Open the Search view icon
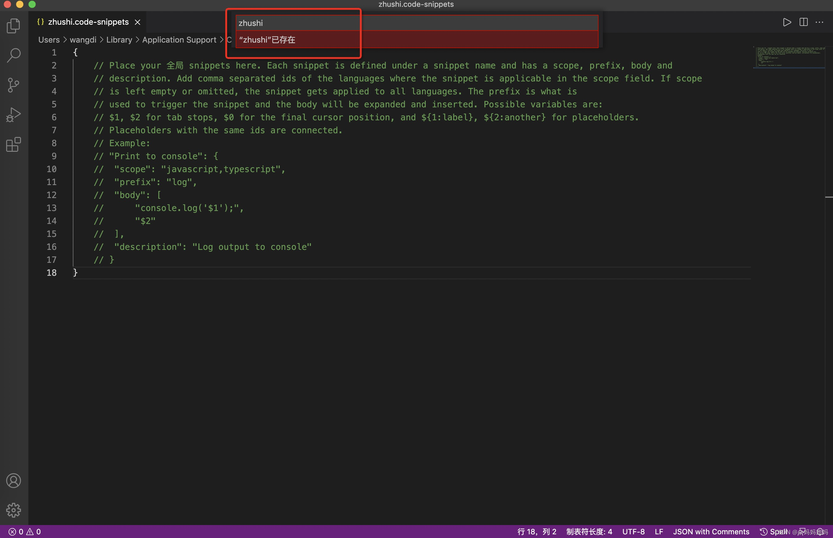 point(13,55)
